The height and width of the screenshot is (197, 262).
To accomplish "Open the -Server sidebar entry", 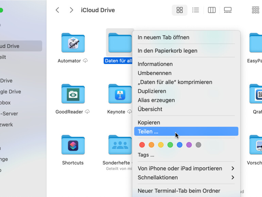I will [20, 113].
